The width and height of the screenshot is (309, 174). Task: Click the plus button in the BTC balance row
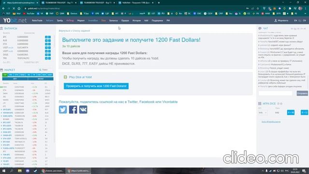46,37
